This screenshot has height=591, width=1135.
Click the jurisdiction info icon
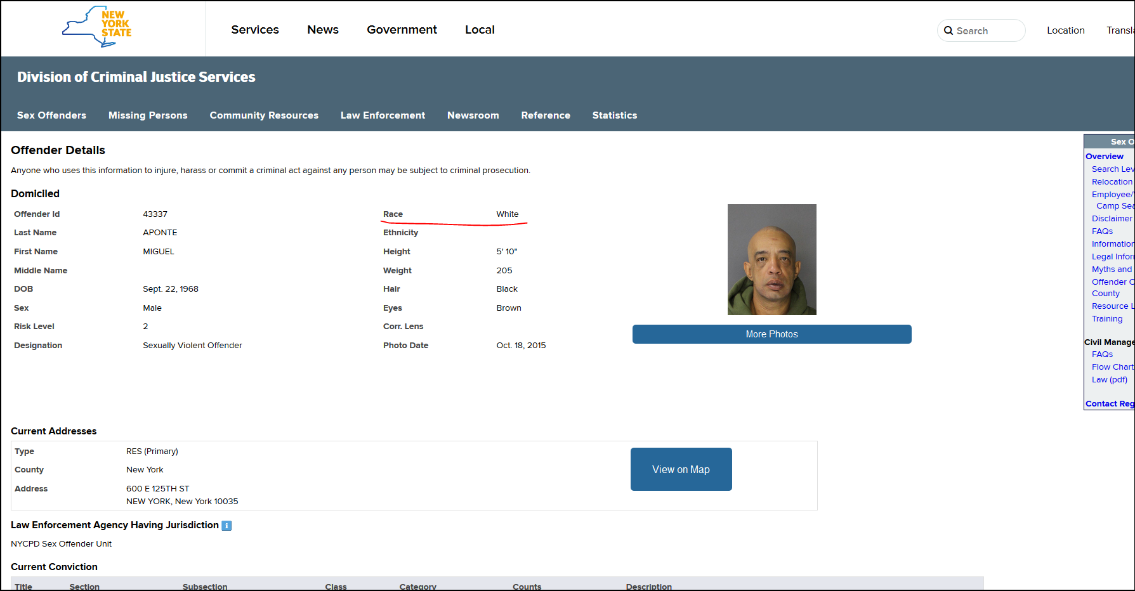click(x=226, y=526)
